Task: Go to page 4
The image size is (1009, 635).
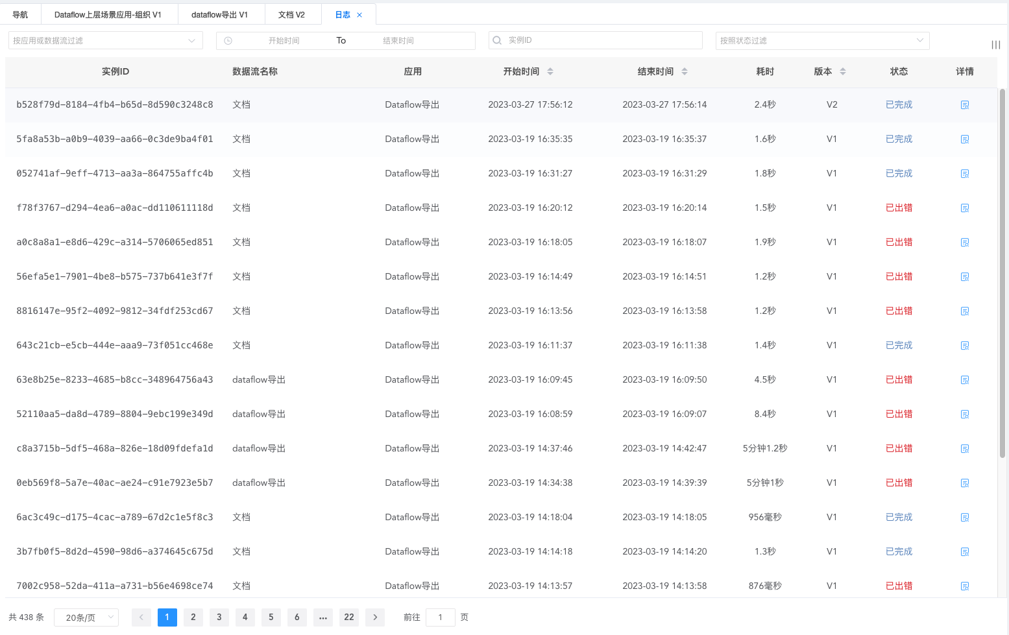Action: [245, 617]
